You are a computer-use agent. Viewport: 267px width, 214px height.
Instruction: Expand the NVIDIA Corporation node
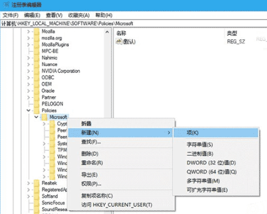28,71
